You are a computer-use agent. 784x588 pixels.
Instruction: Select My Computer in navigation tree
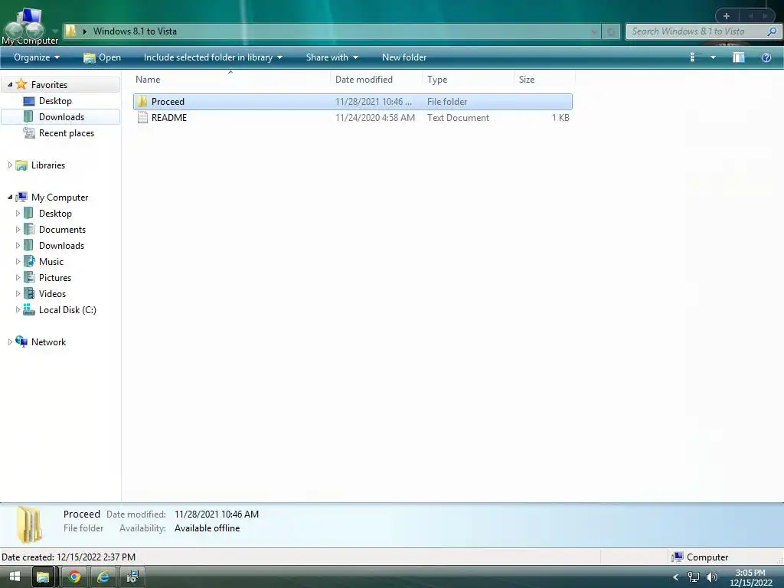60,198
